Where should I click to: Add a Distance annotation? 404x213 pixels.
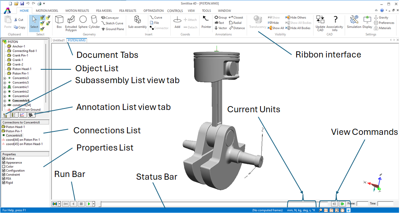pos(237,28)
